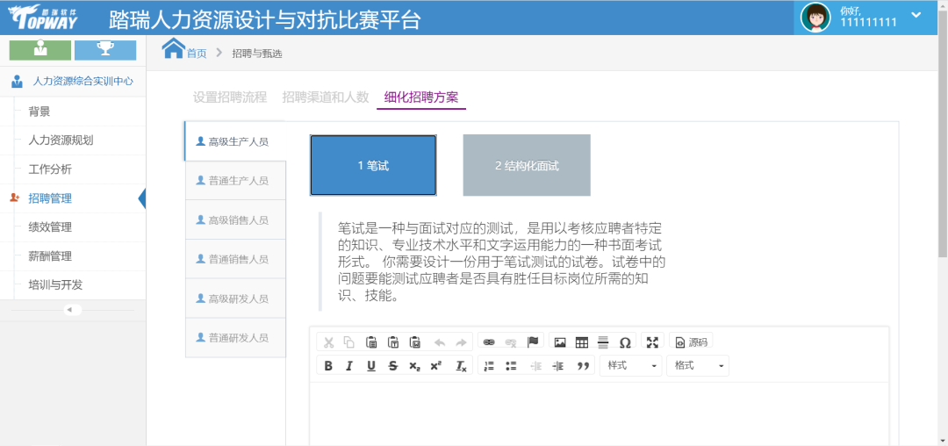
Task: Apply block quote formatting
Action: (x=583, y=366)
